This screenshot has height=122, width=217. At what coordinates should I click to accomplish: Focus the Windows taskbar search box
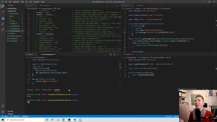25,120
